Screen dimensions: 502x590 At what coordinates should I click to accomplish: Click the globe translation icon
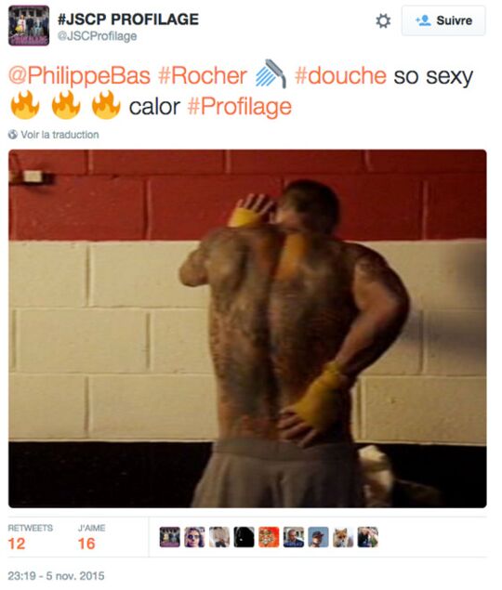[13, 135]
